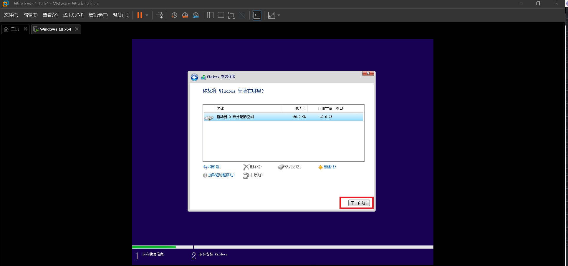The height and width of the screenshot is (266, 568).
Task: Click the 60.0 GB total size cell
Action: 299,117
